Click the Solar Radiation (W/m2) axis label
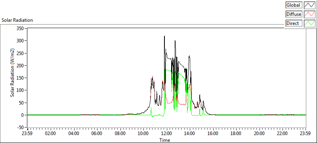The image size is (317, 143). coord(13,72)
